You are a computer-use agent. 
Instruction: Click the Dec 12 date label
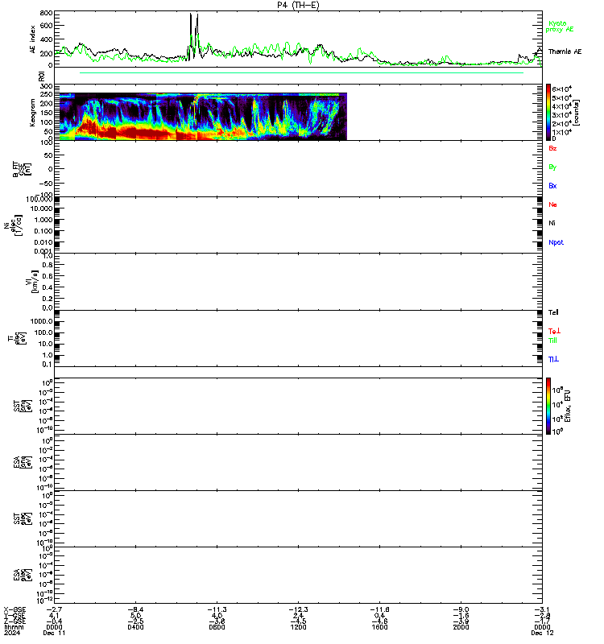point(542,633)
